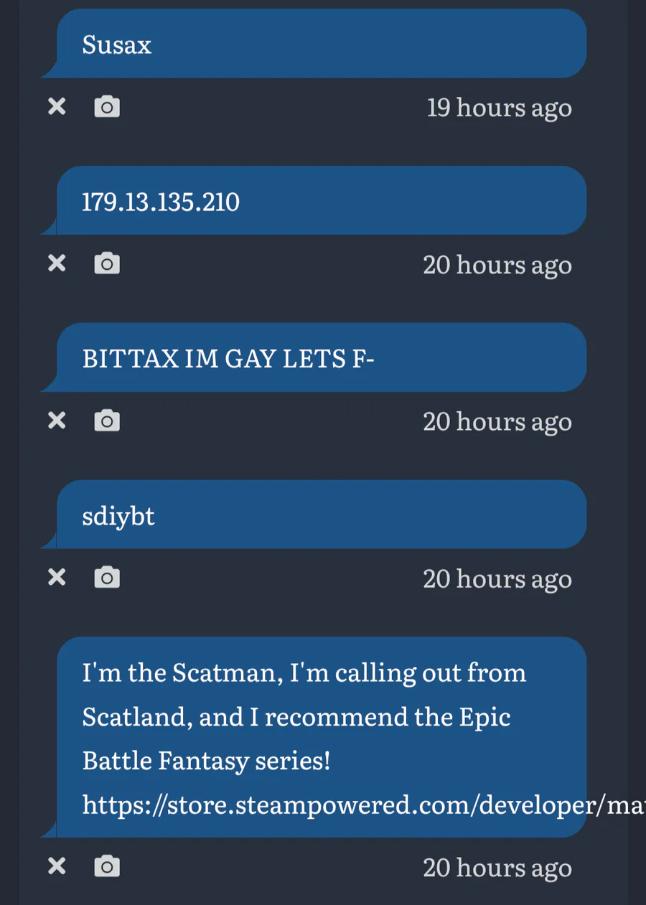Screenshot the "179.13.135.210" message via camera icon

107,263
